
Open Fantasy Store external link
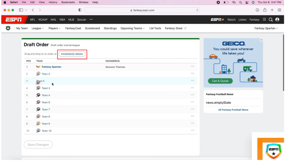pyautogui.click(x=175, y=28)
